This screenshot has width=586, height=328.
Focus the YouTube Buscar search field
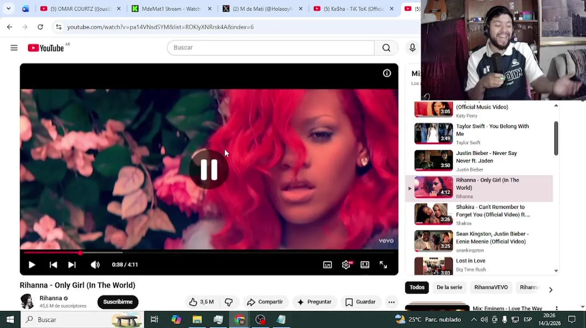pos(271,48)
